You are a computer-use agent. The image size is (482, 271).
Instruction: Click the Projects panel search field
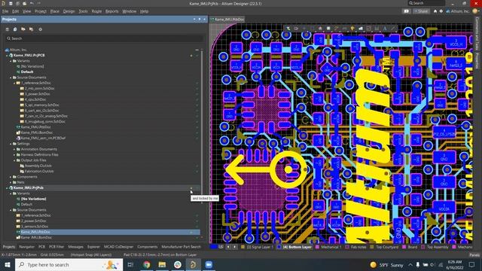[104, 38]
